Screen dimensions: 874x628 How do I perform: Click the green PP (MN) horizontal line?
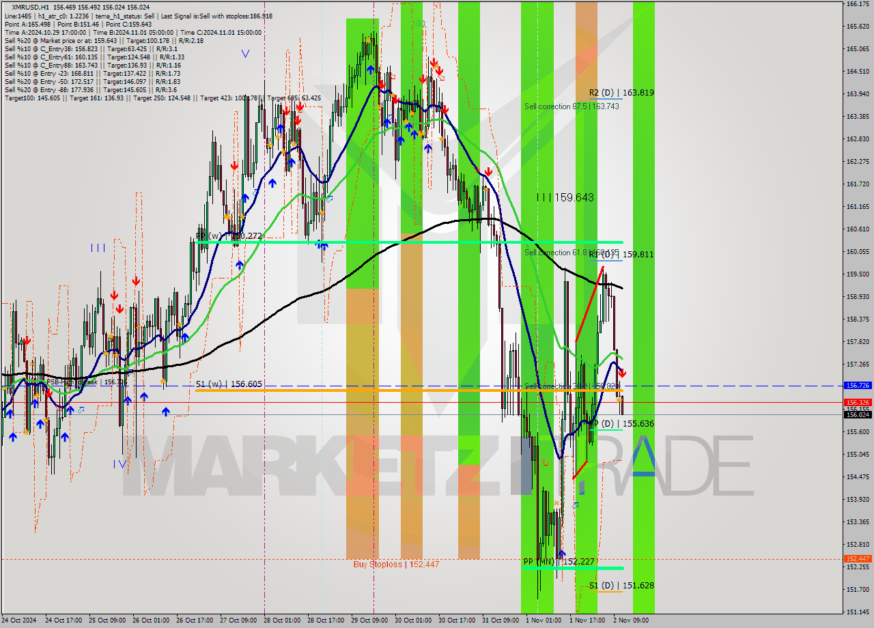[574, 568]
